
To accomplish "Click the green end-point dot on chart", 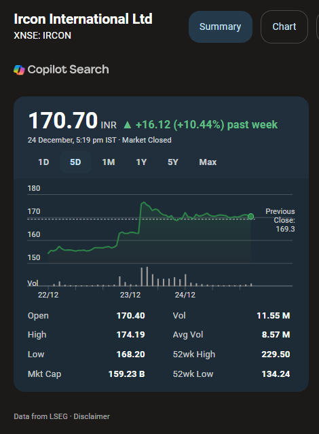I will click(x=250, y=216).
